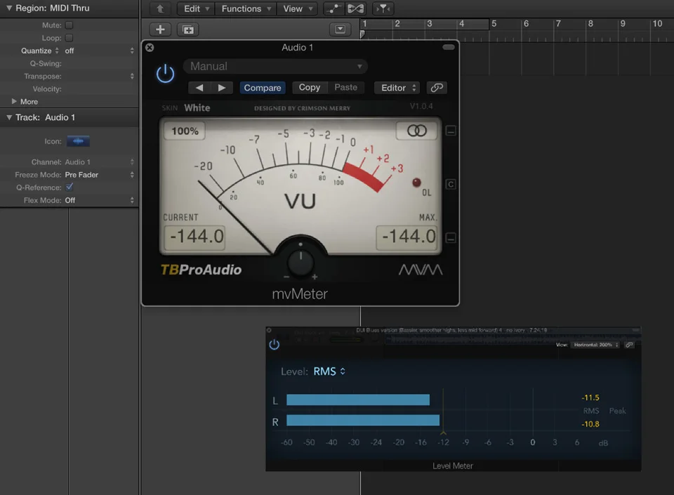Toggle the automation curve icon
This screenshot has height=495, width=674.
point(333,8)
